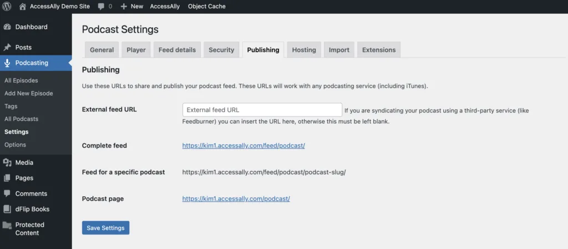Image resolution: width=568 pixels, height=249 pixels.
Task: Open AccessAlly admin bar menu
Action: pyautogui.click(x=165, y=6)
